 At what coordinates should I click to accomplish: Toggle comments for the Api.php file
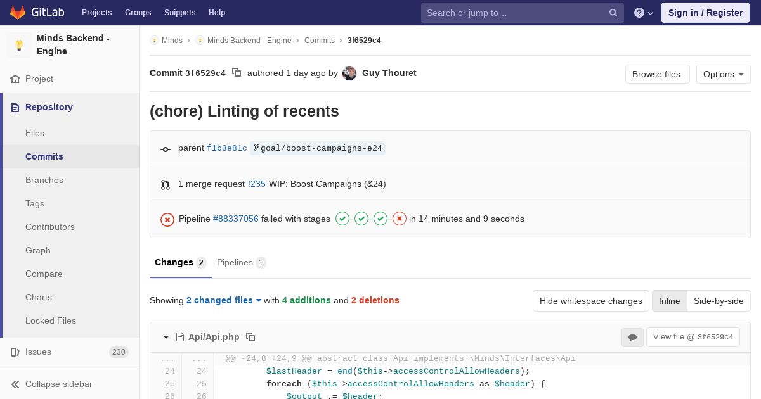click(x=632, y=337)
